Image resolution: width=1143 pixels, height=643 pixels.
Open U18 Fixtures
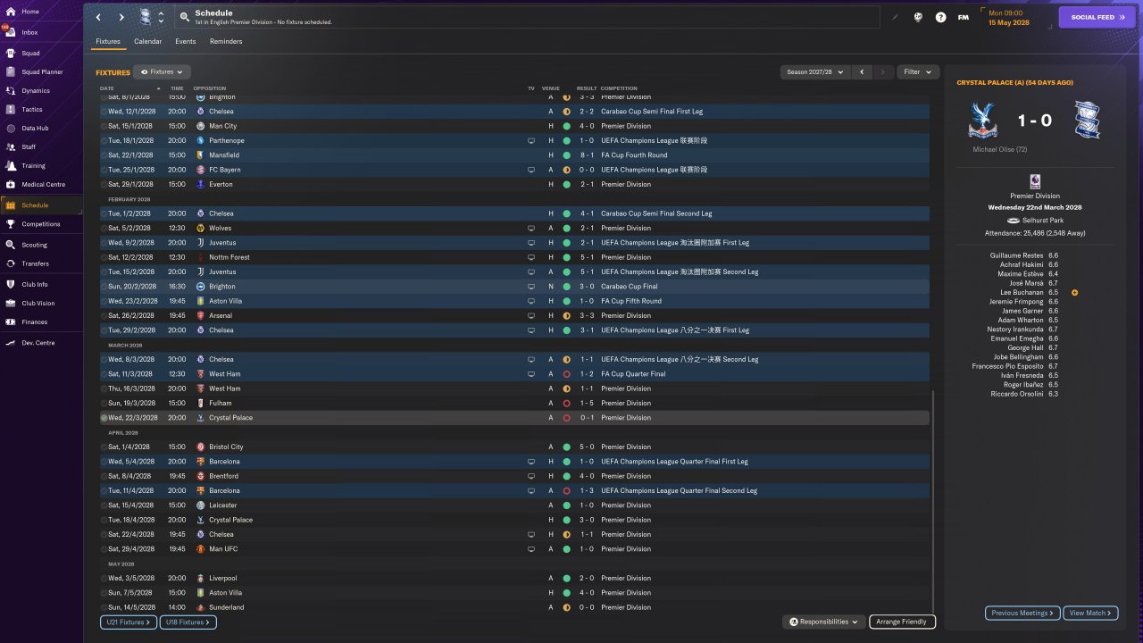[x=188, y=622]
